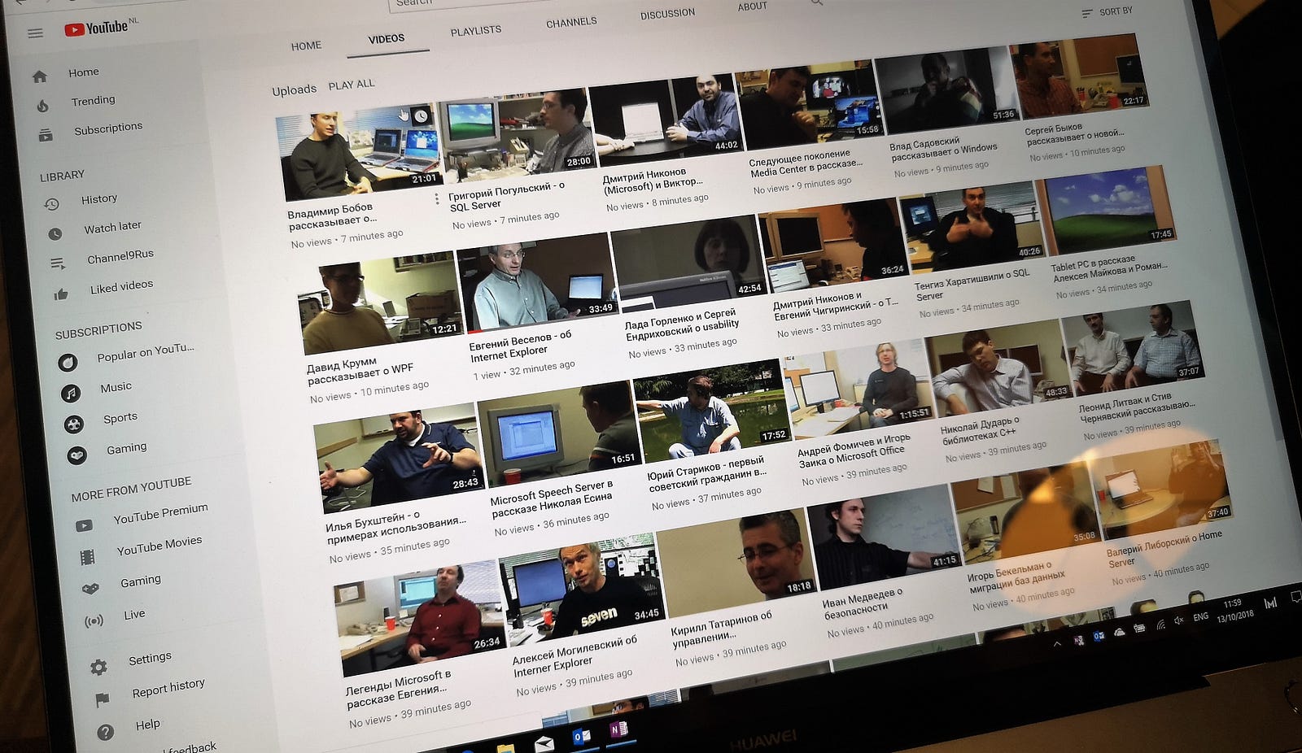Show hidden system tray icons chevron
The width and height of the screenshot is (1302, 753).
coord(1057,644)
